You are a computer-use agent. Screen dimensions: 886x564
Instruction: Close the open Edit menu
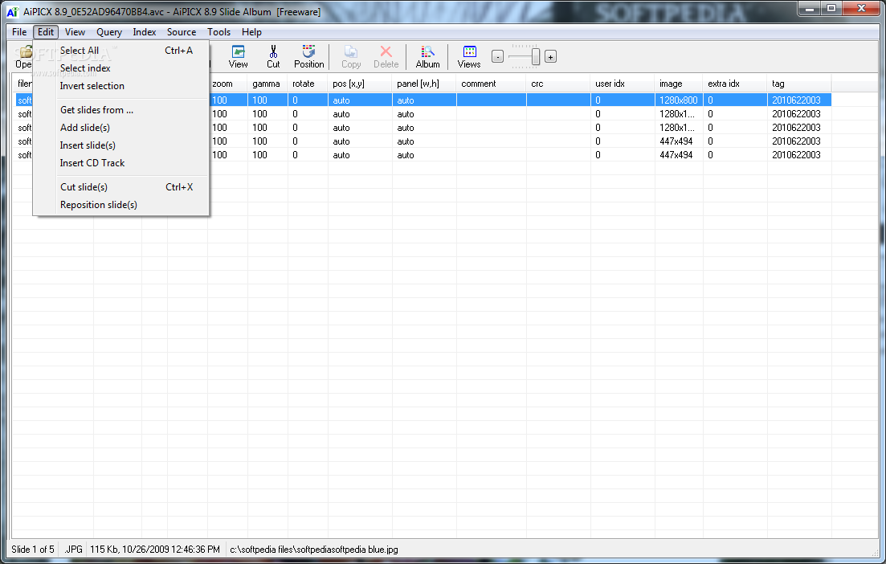[x=46, y=32]
